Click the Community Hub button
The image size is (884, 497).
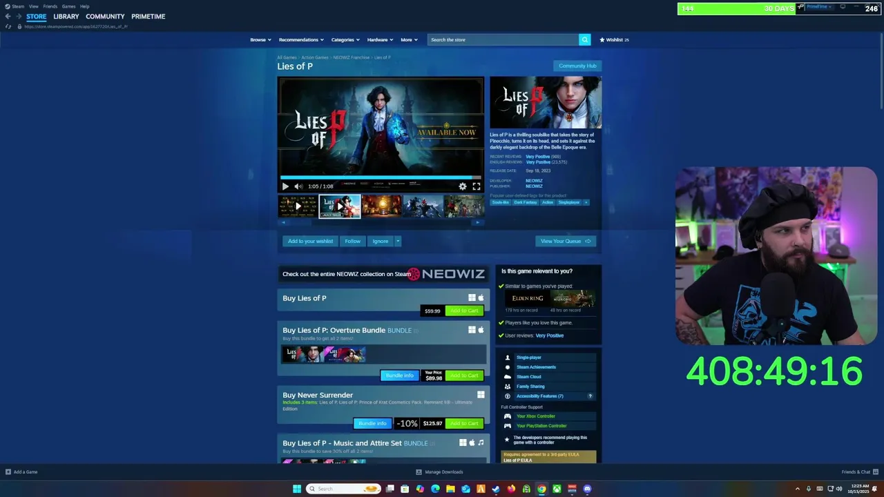(x=577, y=66)
